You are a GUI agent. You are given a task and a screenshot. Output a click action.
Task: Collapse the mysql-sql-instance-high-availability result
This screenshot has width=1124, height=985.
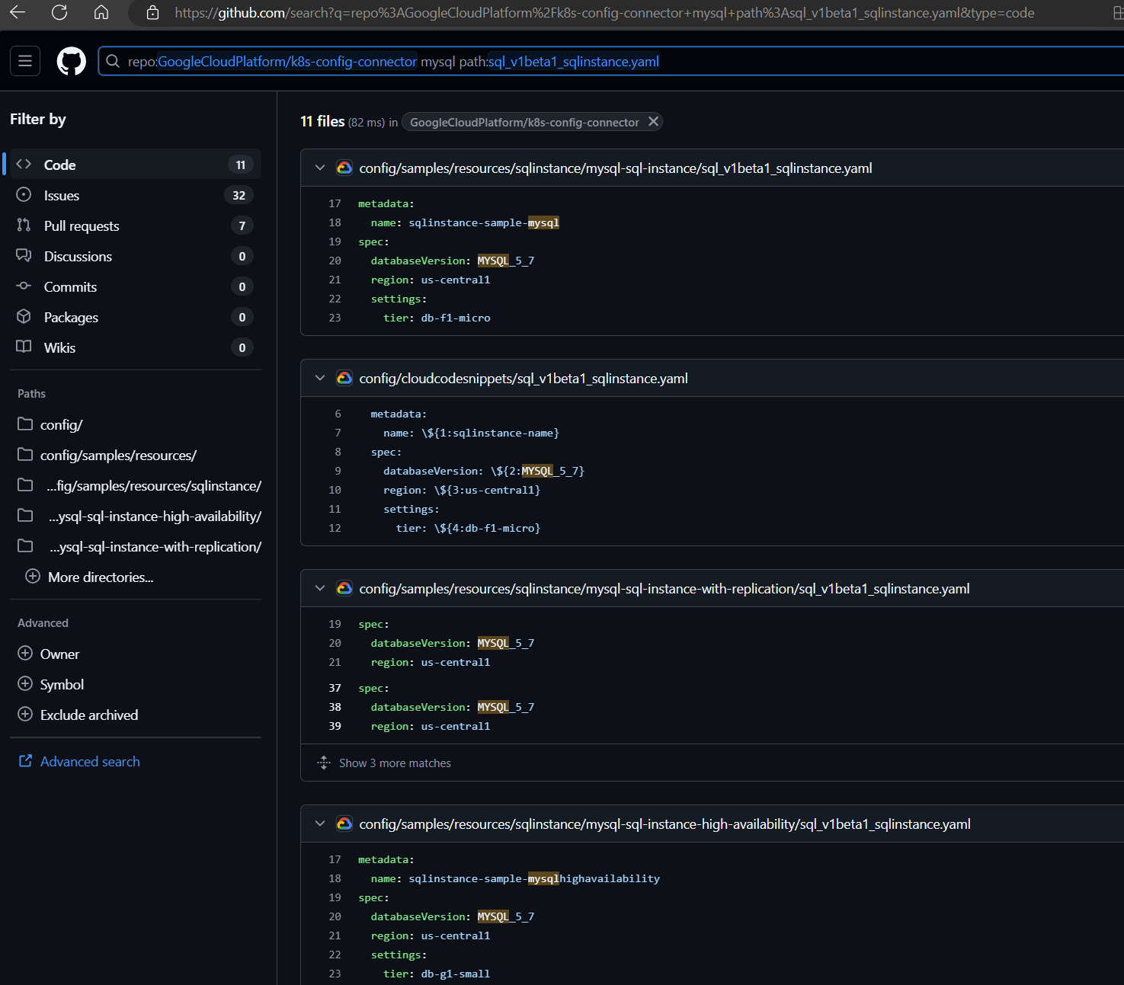(320, 823)
